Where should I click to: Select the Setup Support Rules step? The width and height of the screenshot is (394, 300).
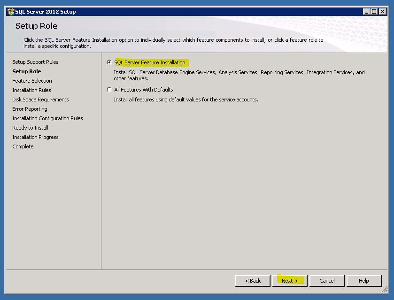pos(35,62)
